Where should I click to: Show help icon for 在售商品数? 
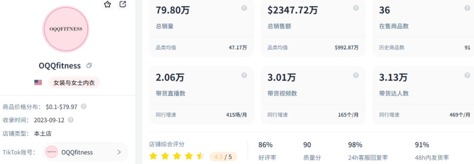click(467, 8)
